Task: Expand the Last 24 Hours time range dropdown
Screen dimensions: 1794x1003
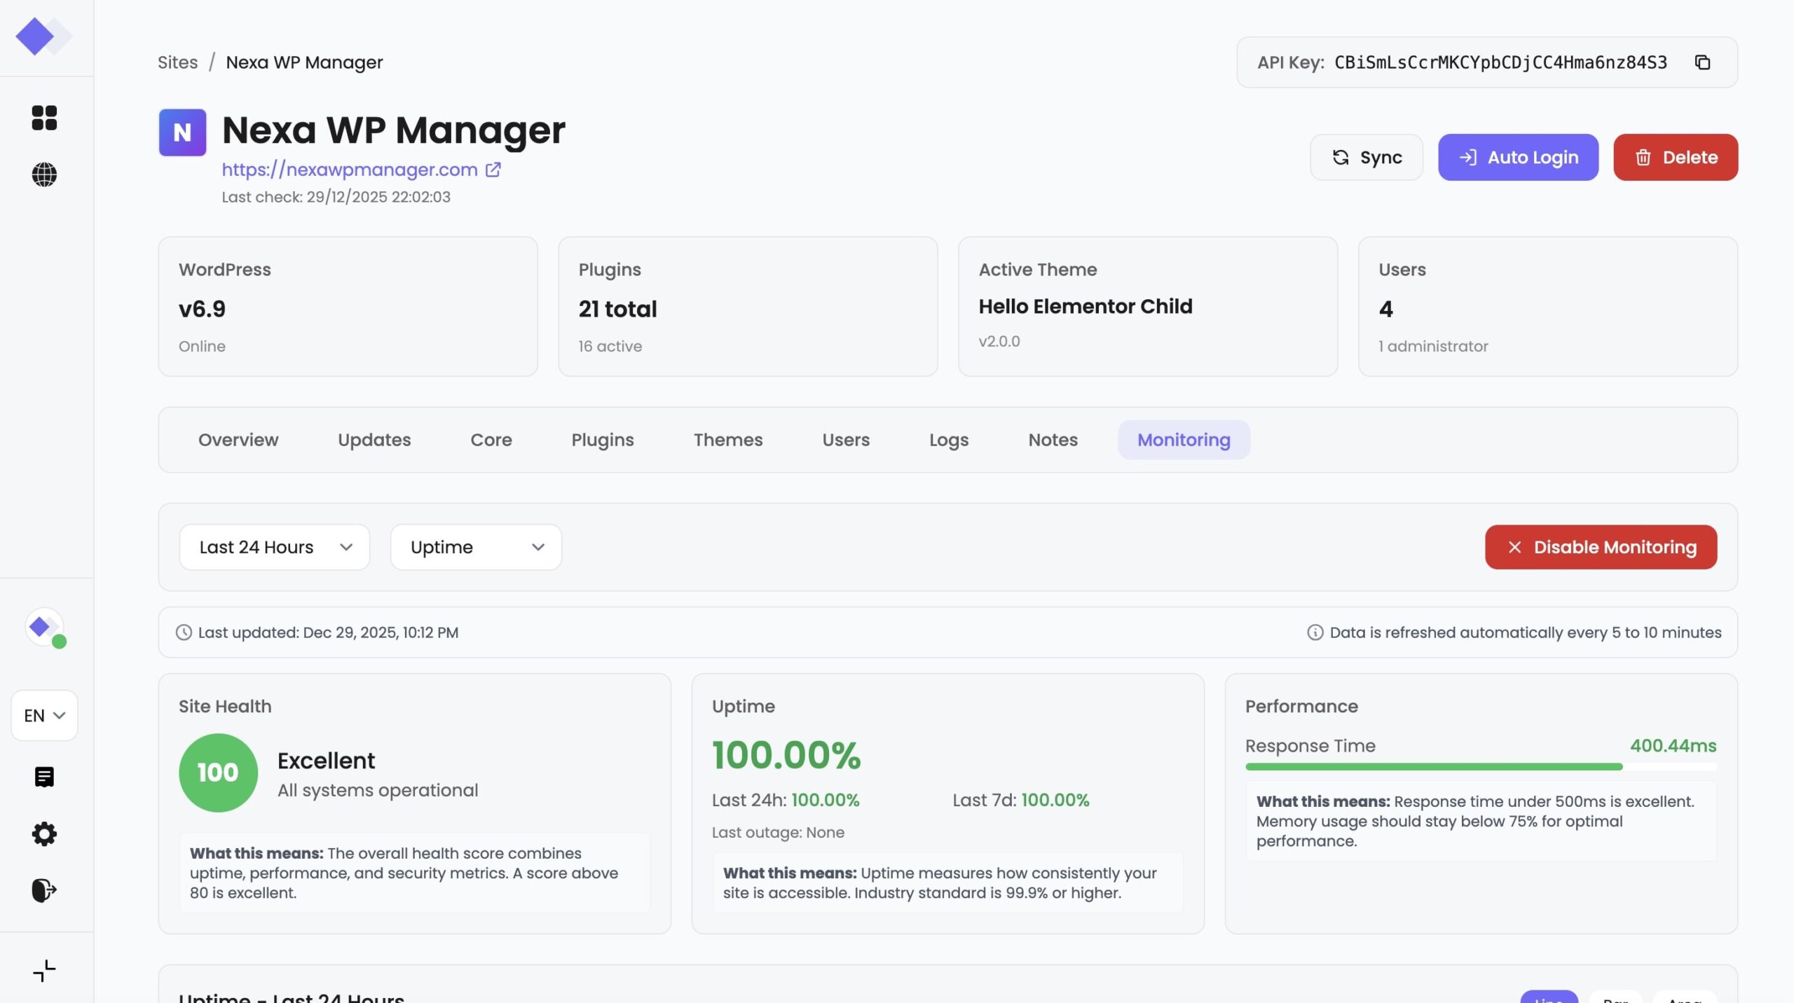Action: pos(274,547)
